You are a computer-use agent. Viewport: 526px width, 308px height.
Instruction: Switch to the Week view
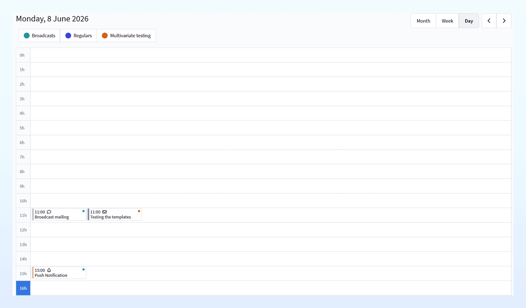448,21
